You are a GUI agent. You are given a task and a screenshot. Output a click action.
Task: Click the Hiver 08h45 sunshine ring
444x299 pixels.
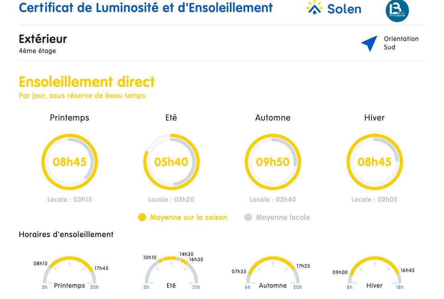(x=374, y=162)
